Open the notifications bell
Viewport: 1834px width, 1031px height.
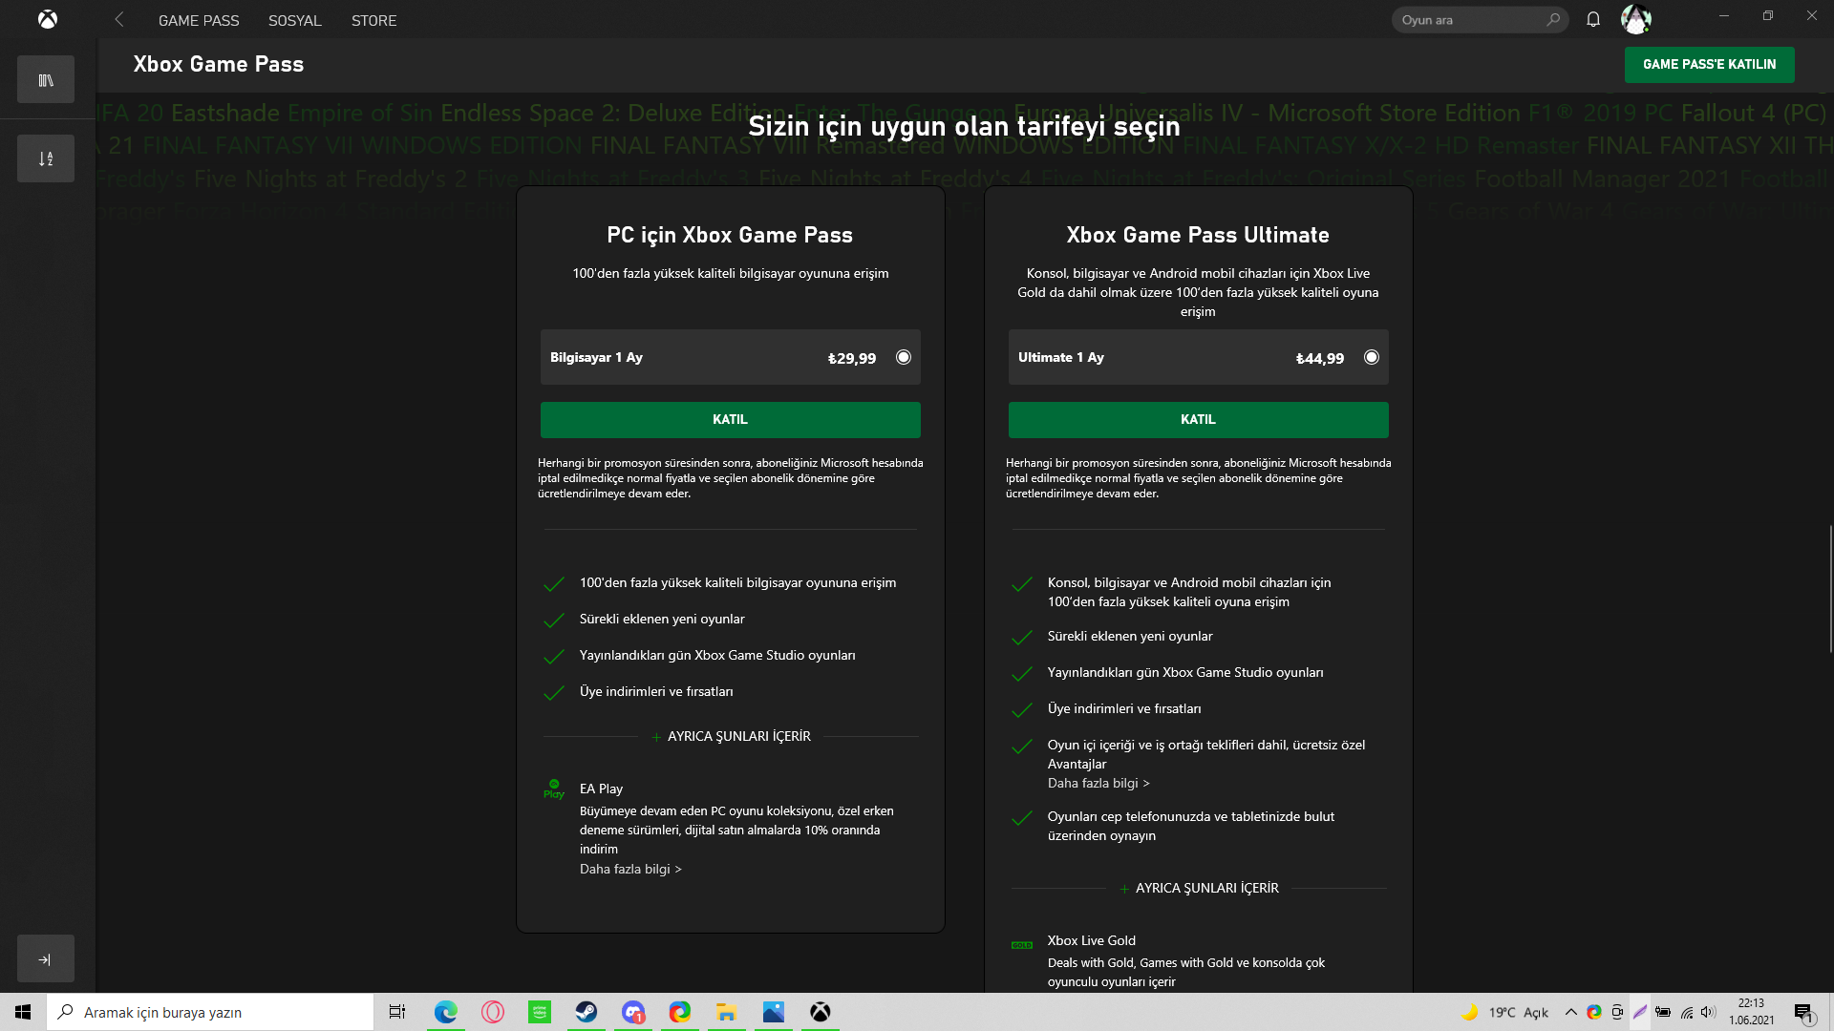click(x=1593, y=19)
